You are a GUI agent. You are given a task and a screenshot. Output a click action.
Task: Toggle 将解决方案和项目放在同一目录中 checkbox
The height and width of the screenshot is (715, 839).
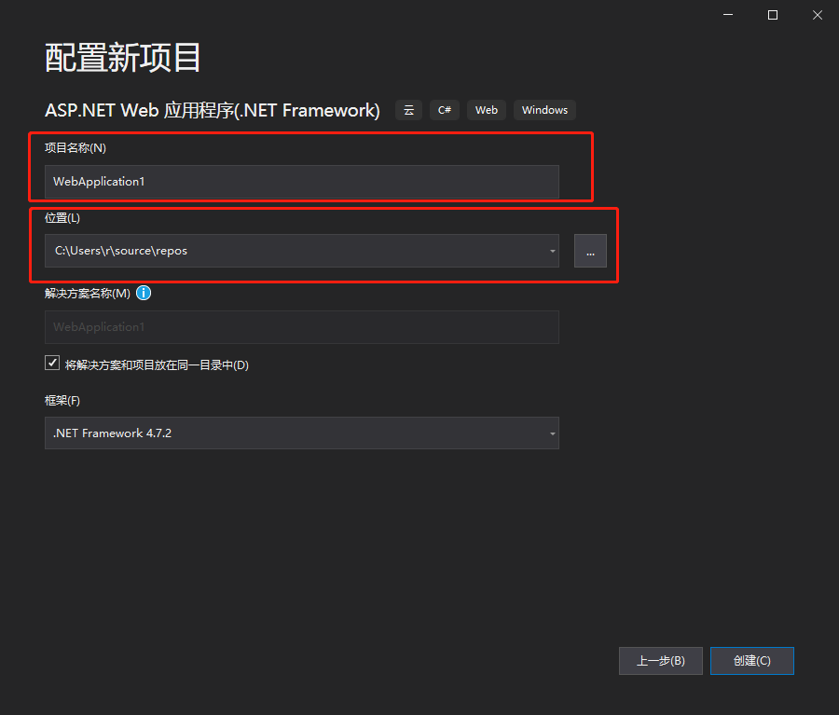pos(52,363)
